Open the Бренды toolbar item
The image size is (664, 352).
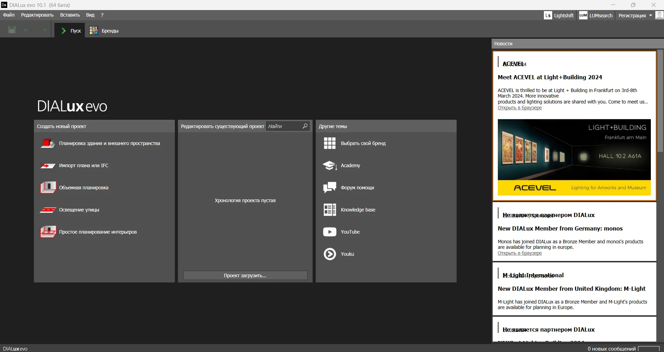(x=104, y=31)
